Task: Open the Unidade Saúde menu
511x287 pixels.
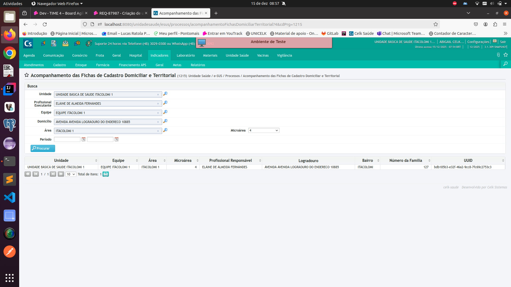Action: [x=237, y=56]
